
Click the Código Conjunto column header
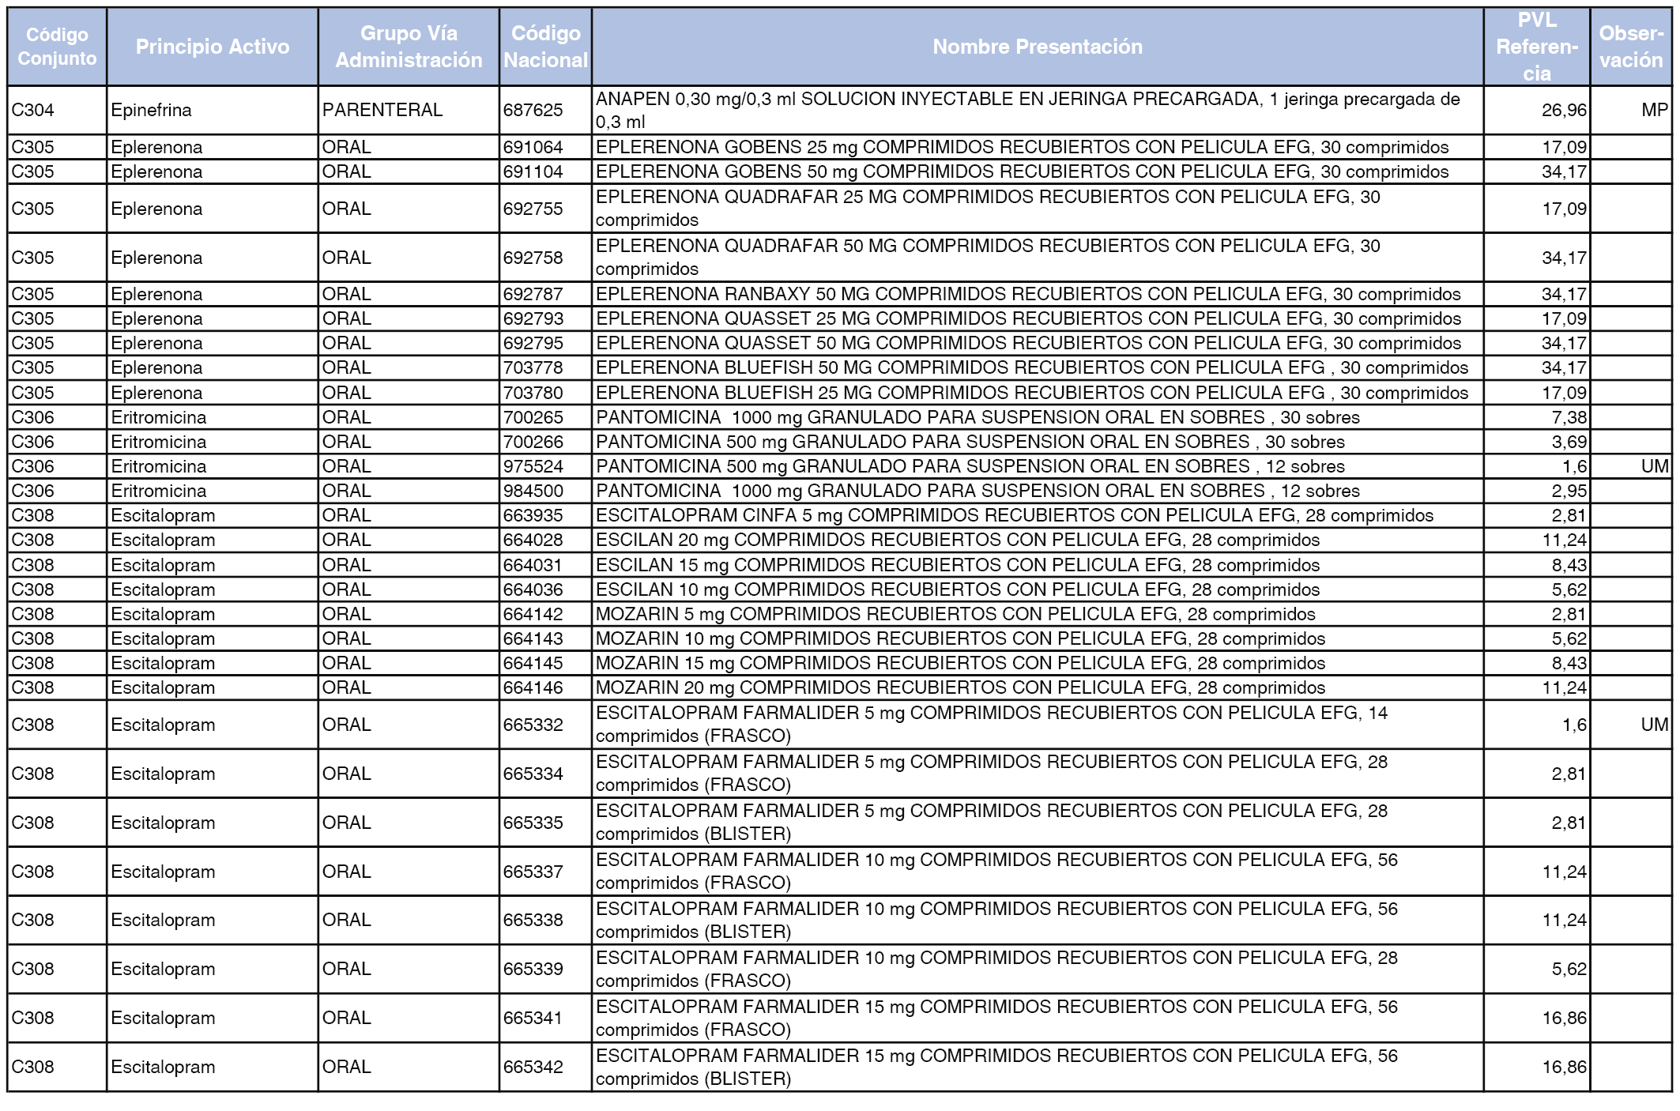pos(57,47)
